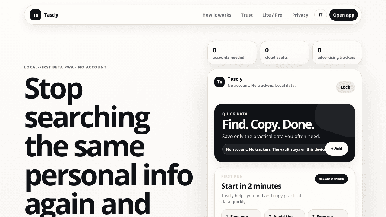Screen dimensions: 386x217
Task: Click the Ta icon in app preview
Action: click(220, 82)
